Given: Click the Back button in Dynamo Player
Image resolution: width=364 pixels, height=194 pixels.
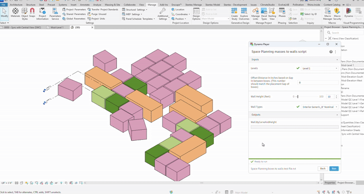Looking at the screenshot, I should [x=323, y=168].
